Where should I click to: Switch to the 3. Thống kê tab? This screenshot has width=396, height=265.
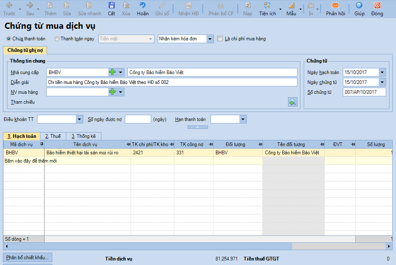pyautogui.click(x=84, y=136)
